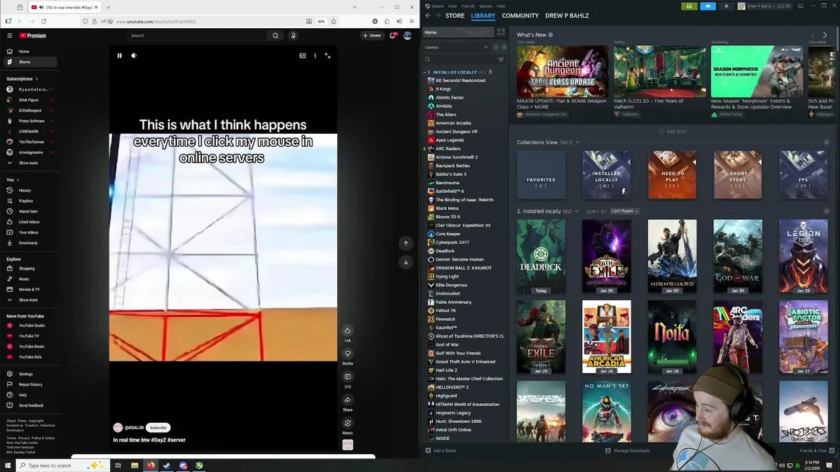Viewport: 840px width, 472px height.
Task: Toggle ready-to-play filter icon
Action: coord(504,47)
